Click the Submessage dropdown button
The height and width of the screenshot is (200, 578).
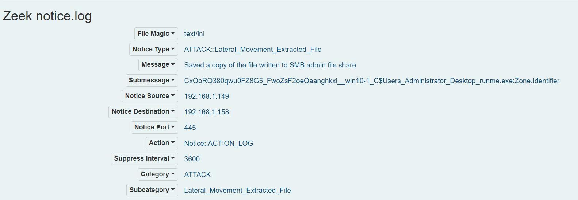(152, 81)
